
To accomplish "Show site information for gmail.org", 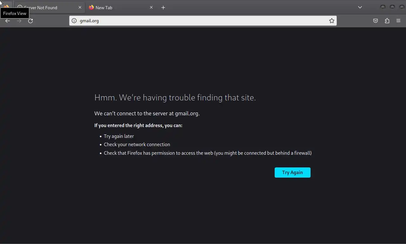I will tap(74, 21).
